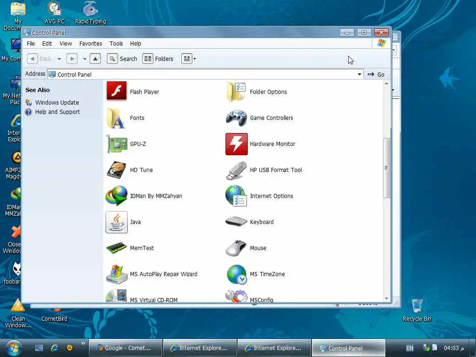Viewport: 476px width, 357px height.
Task: Open the Favorites menu
Action: (x=91, y=43)
